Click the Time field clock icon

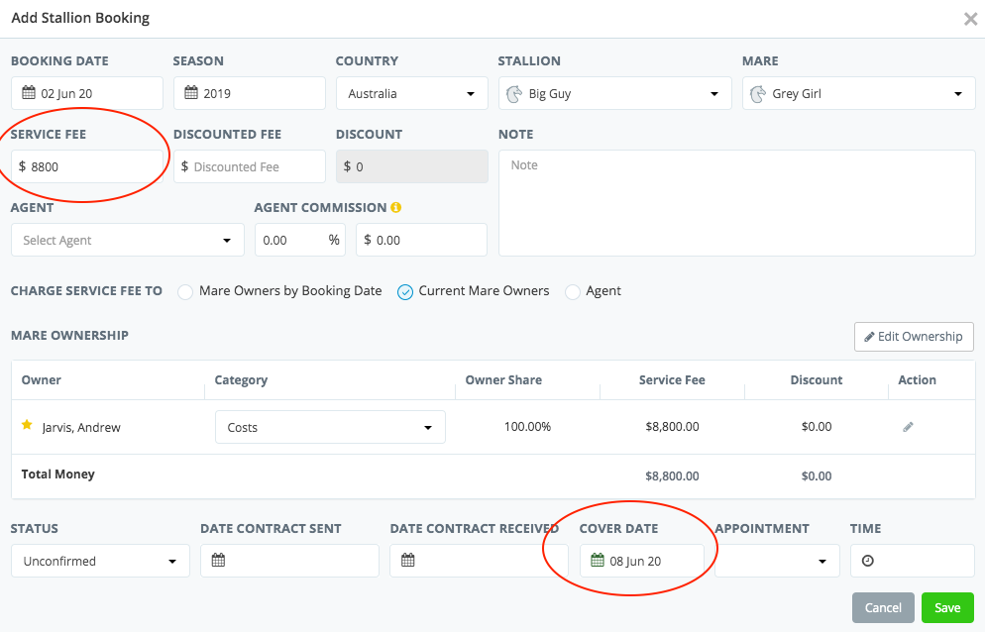point(868,561)
